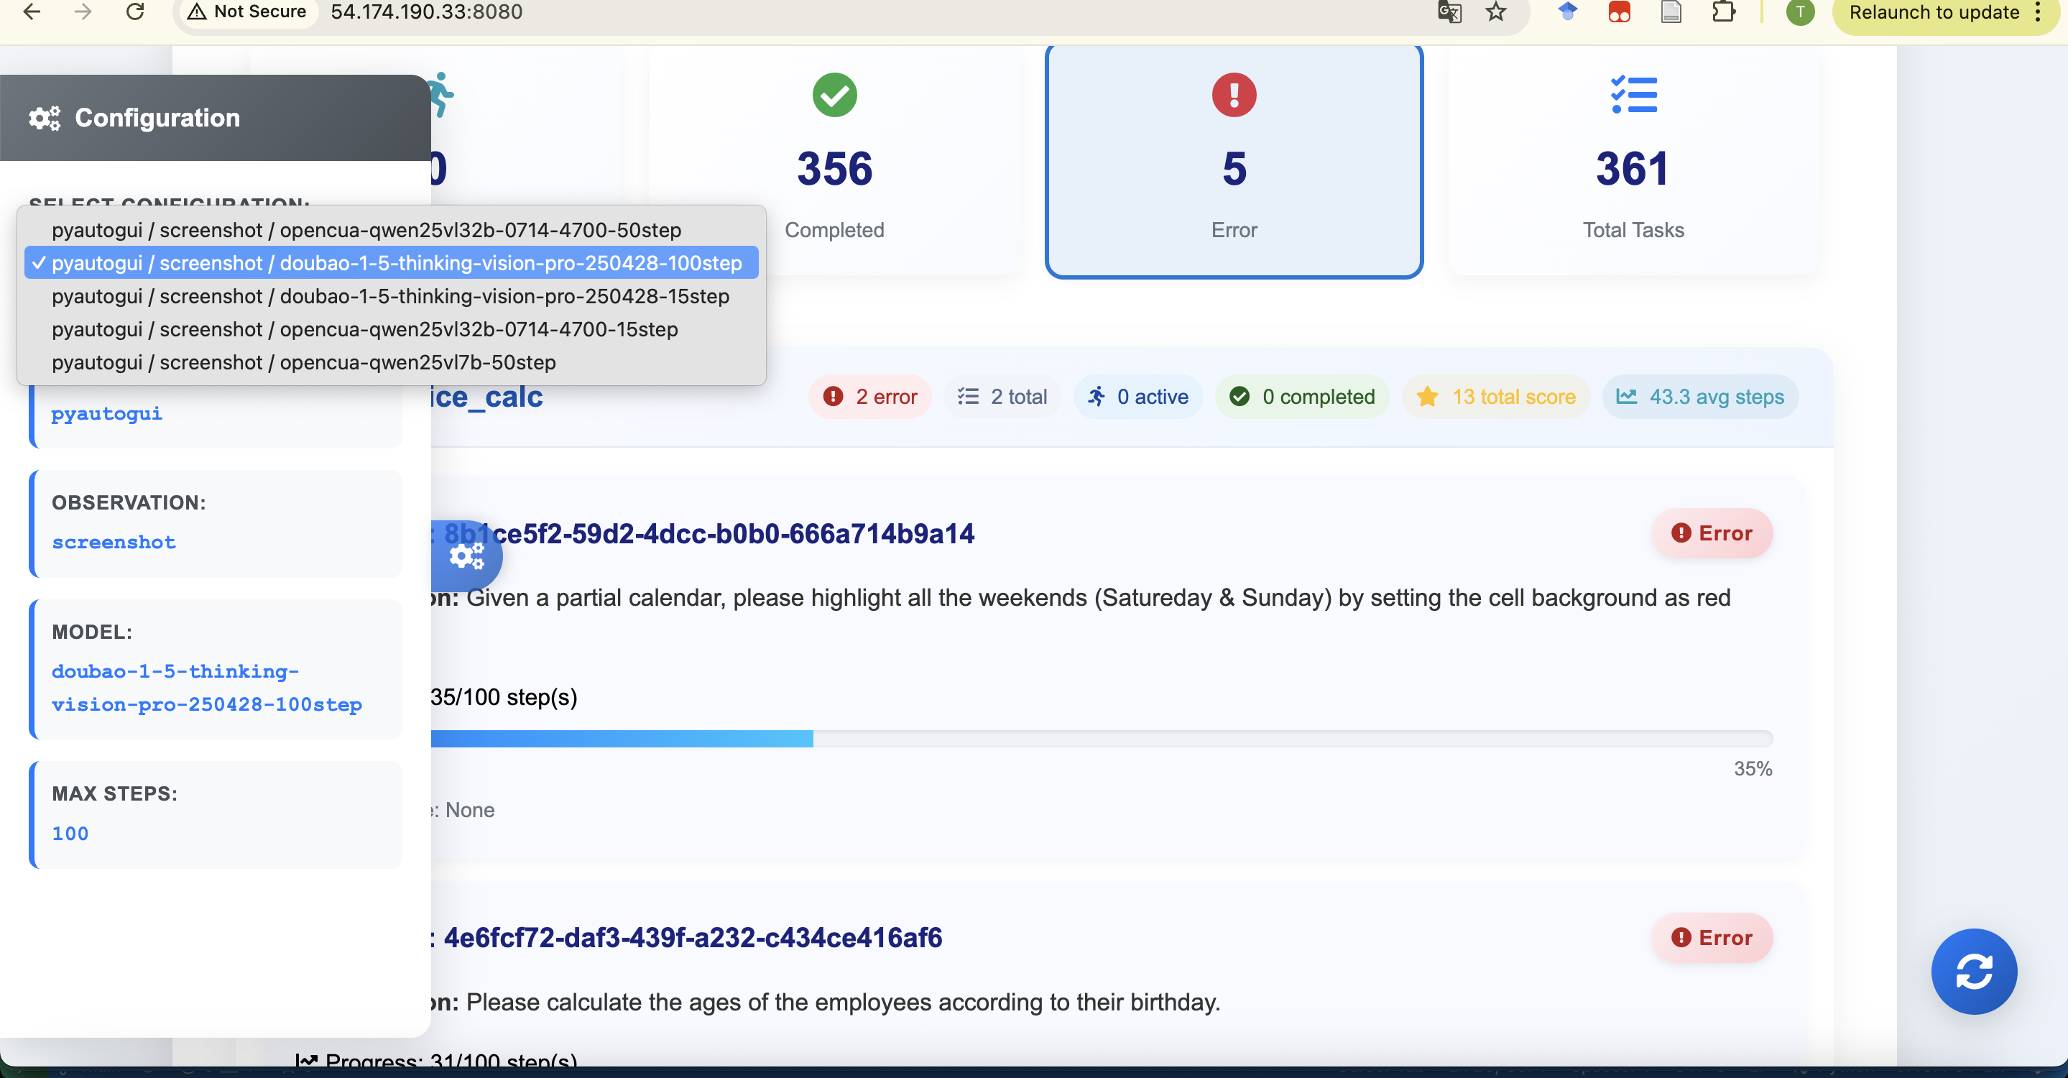2068x1078 pixels.
Task: Choose doubao-1-5-thinking-vision-pro-250428-15step option
Action: pyautogui.click(x=390, y=296)
